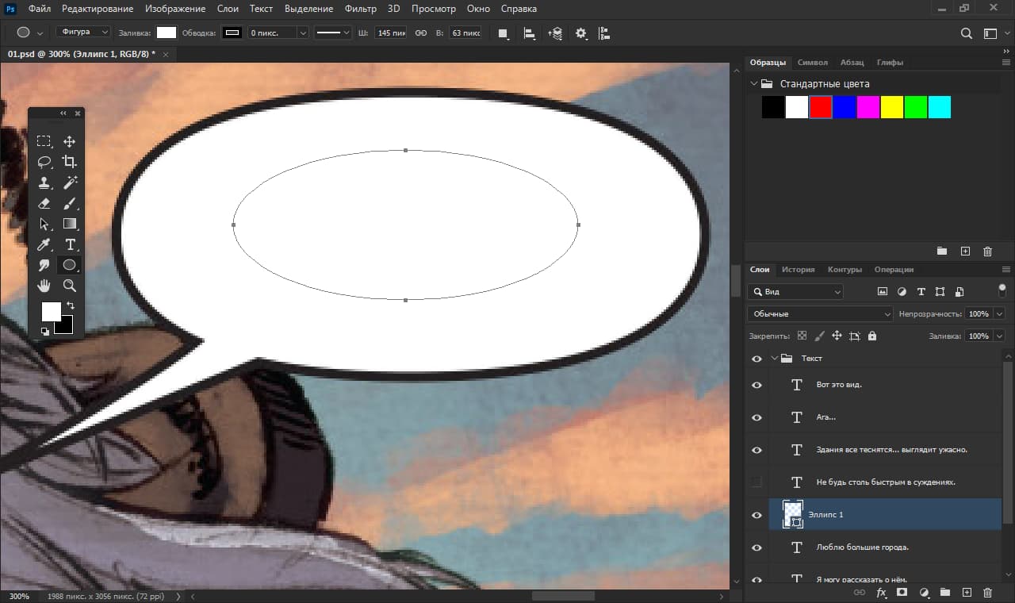1015x603 pixels.
Task: Select the Eraser tool
Action: [x=44, y=203]
